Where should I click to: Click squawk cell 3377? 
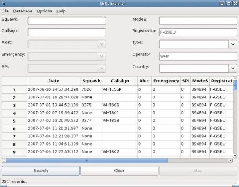tap(91, 121)
